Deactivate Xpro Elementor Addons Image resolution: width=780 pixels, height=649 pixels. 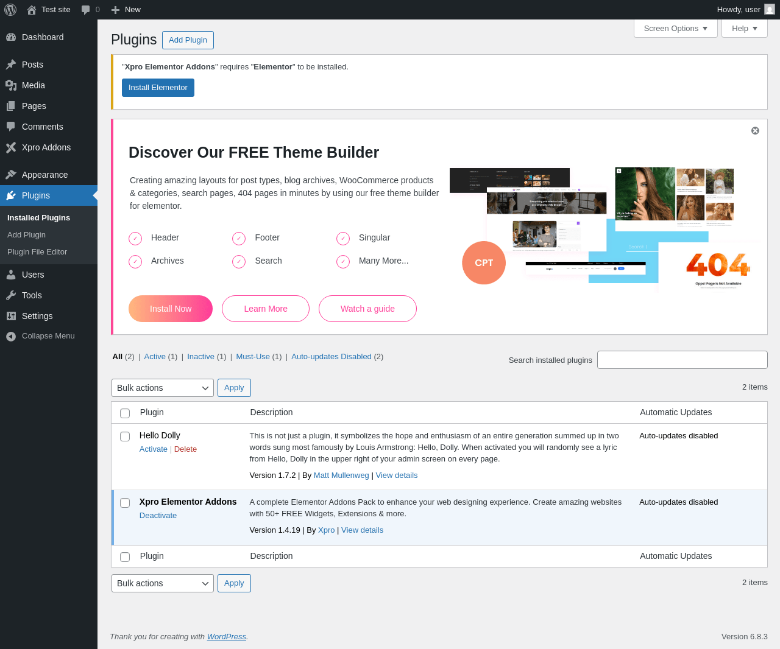coord(158,516)
